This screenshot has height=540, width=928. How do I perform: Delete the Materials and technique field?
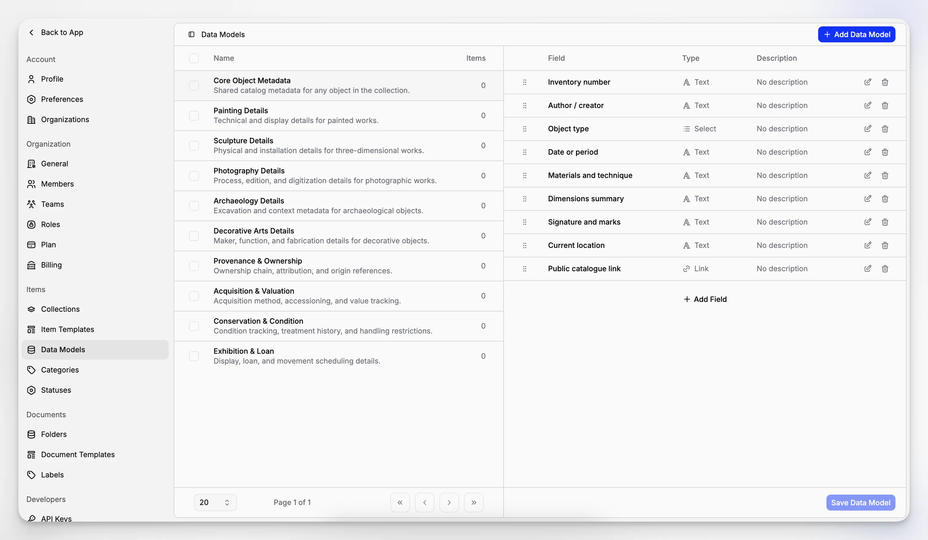pos(885,175)
